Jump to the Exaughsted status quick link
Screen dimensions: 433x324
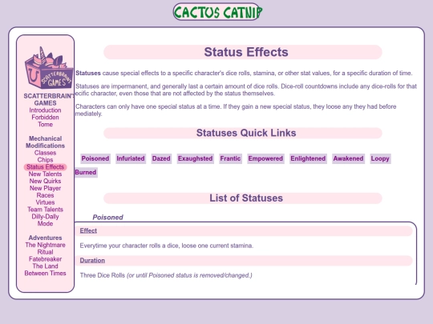[195, 158]
